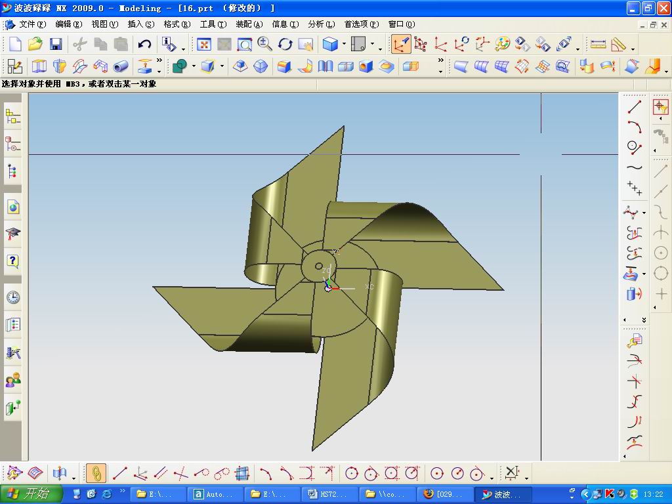Open the 格式(R) menu
The height and width of the screenshot is (504, 672).
click(x=177, y=24)
